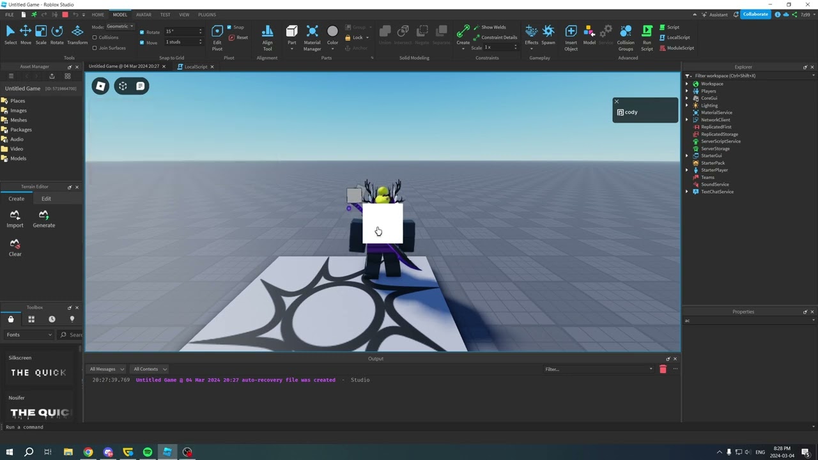The width and height of the screenshot is (818, 460).
Task: Open the PLUGINS ribbon tab
Action: [206, 14]
